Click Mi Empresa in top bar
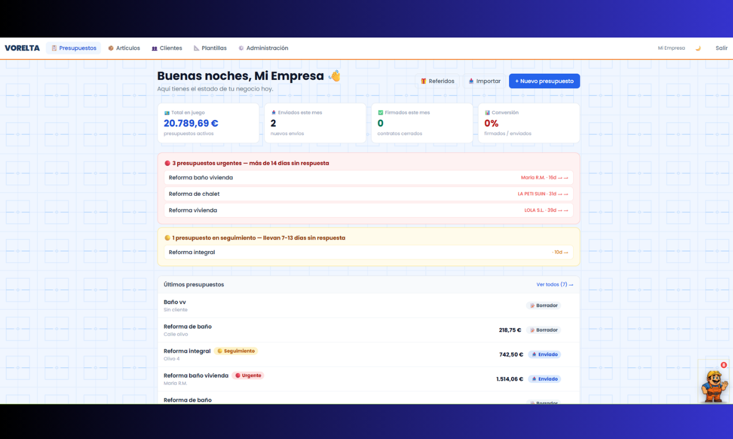733x439 pixels. click(671, 48)
